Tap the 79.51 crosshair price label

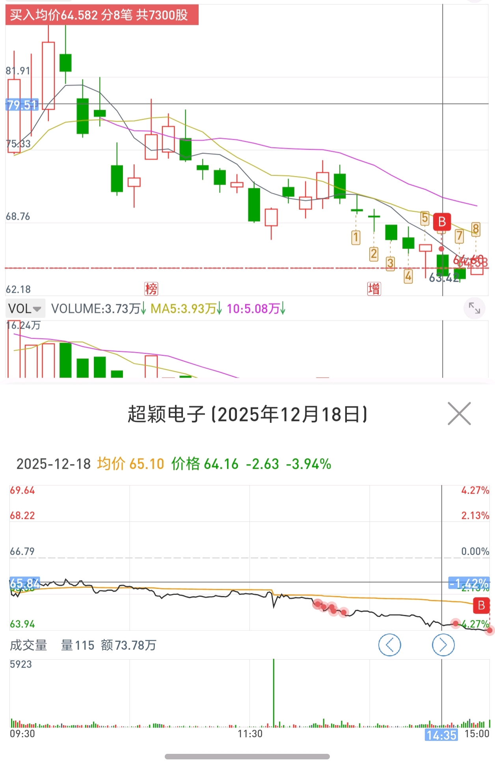coord(22,105)
